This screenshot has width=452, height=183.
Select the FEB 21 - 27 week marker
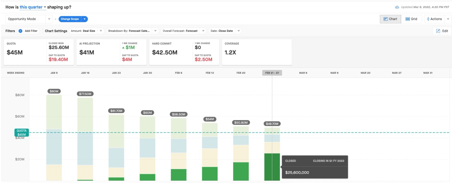pos(272,73)
